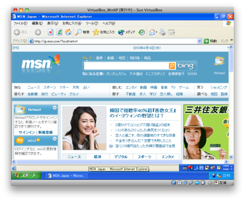Click the IE Back arrow button
Screen dimensions: 245x201
pos(17,32)
